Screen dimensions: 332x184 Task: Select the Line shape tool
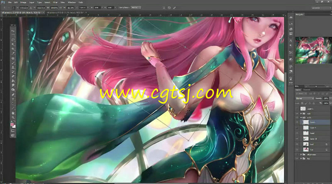pyautogui.click(x=13, y=108)
